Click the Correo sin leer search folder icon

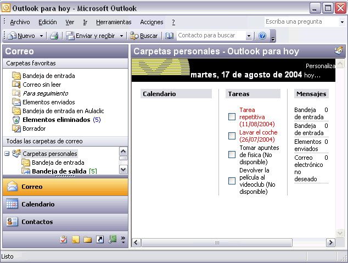pos(16,85)
